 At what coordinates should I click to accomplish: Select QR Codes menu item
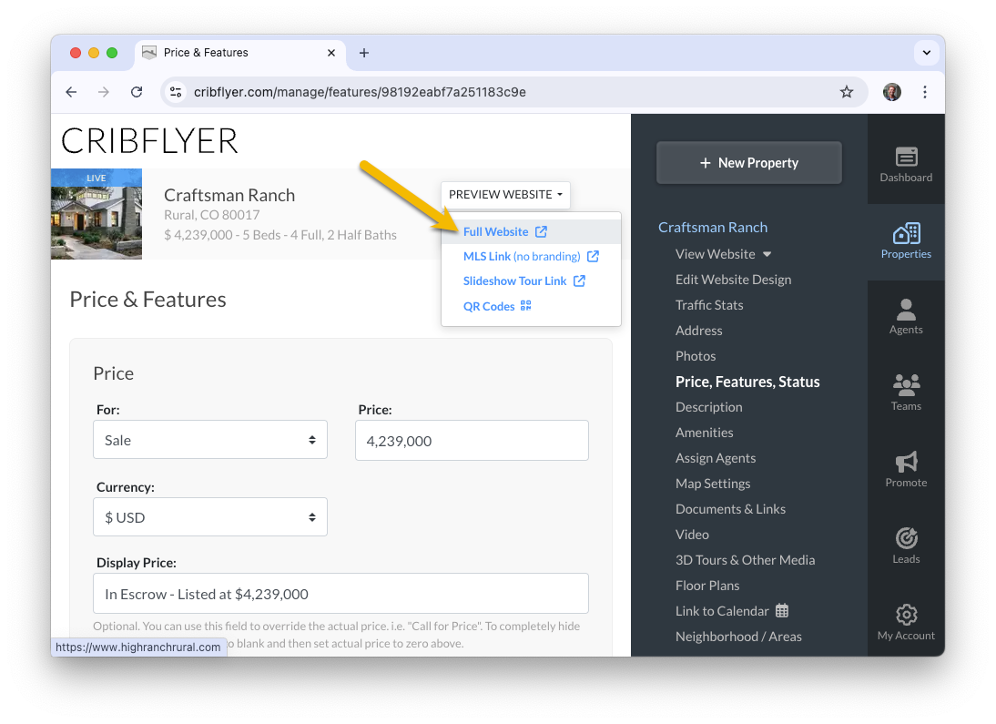coord(531,306)
